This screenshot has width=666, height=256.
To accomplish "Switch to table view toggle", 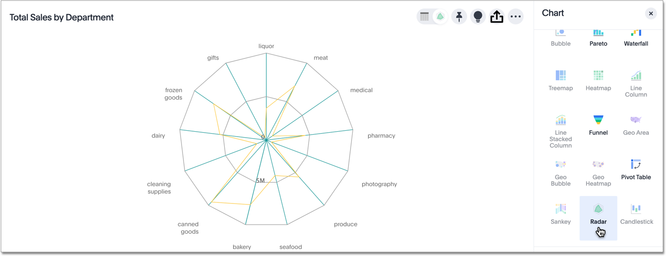I will (424, 17).
